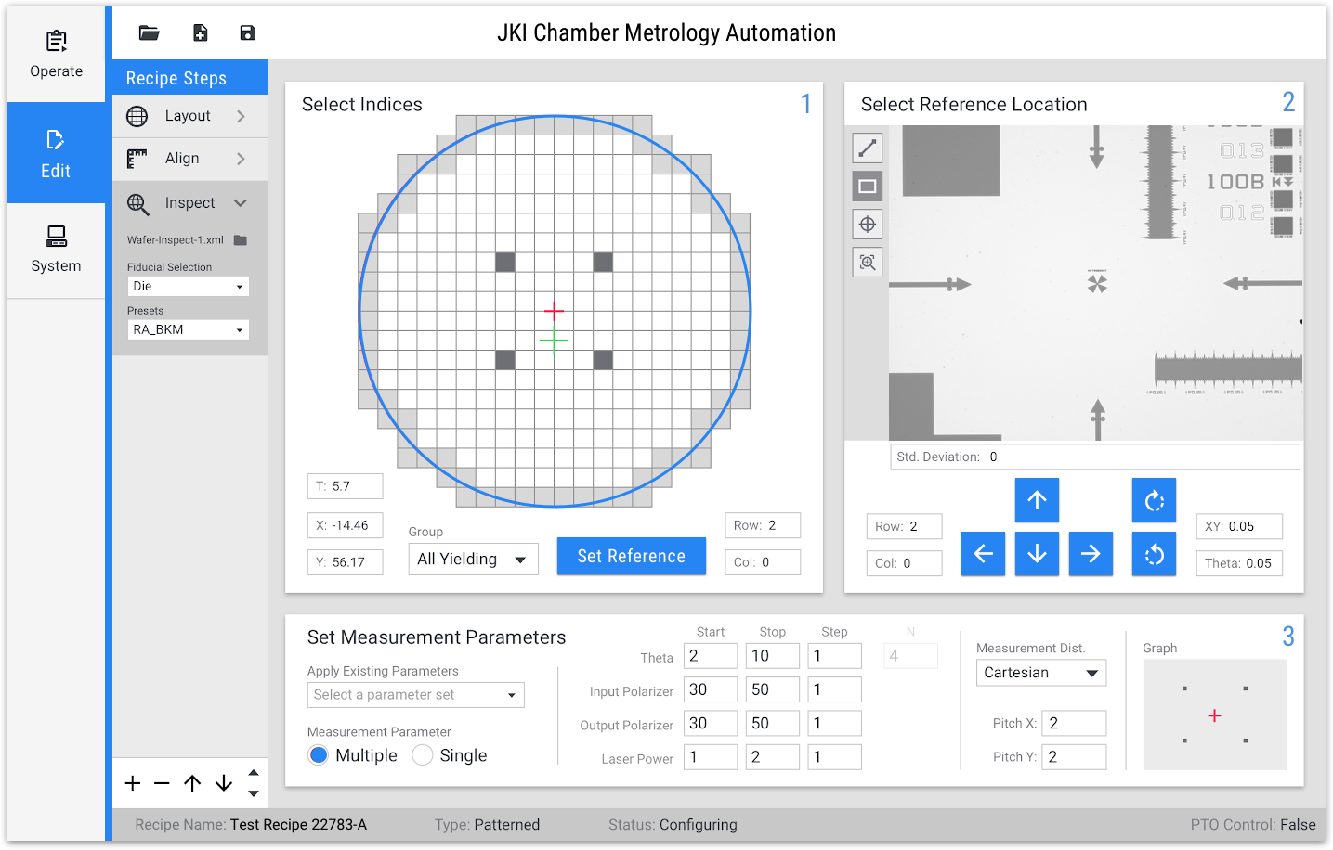The width and height of the screenshot is (1333, 850).
Task: Switch to the Operate tab
Action: click(x=56, y=54)
